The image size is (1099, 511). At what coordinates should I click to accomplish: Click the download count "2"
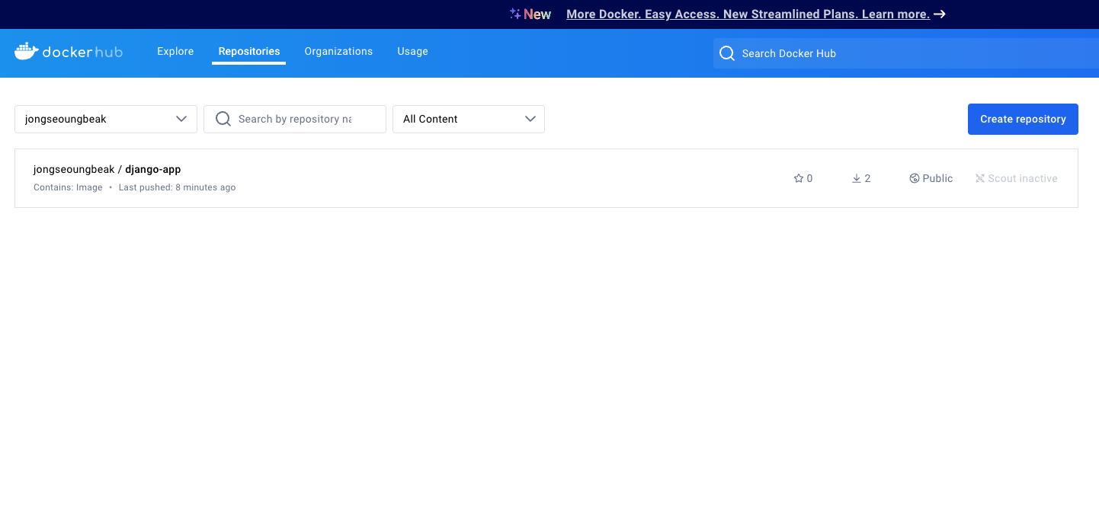pyautogui.click(x=867, y=178)
